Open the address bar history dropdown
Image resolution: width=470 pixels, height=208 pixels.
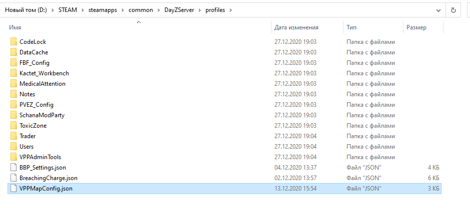pyautogui.click(x=438, y=10)
